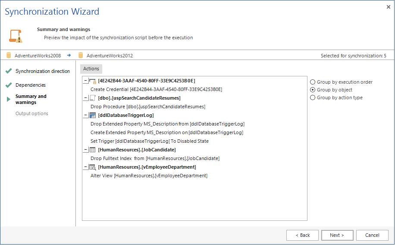Viewport: 395px width, 245px height.
Task: Select the Drop Fulltext Index action row
Action: [x=155, y=159]
